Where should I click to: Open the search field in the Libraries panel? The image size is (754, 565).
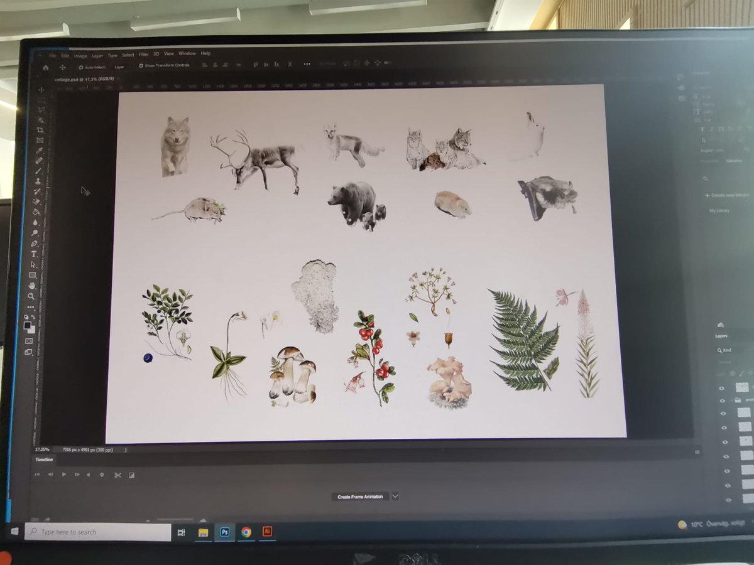point(705,179)
